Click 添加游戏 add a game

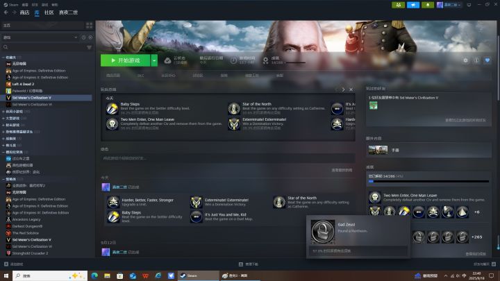pyautogui.click(x=13, y=264)
